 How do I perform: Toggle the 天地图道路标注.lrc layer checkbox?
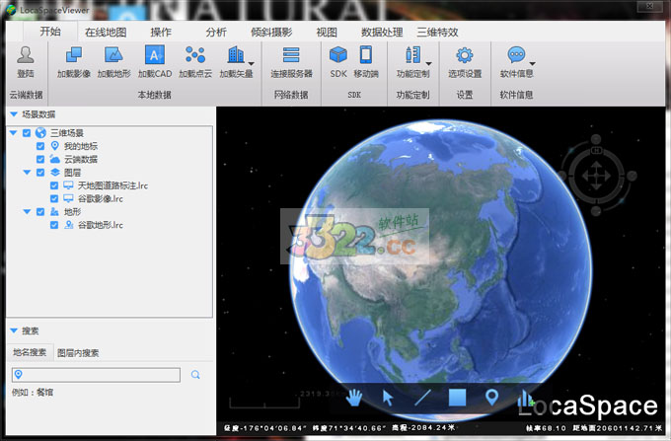[x=54, y=185]
